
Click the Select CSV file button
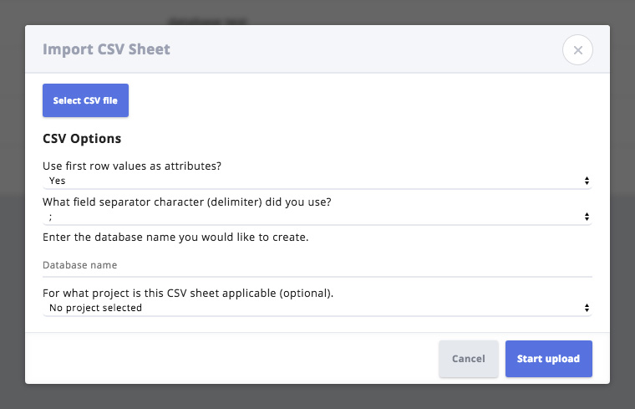coord(85,100)
